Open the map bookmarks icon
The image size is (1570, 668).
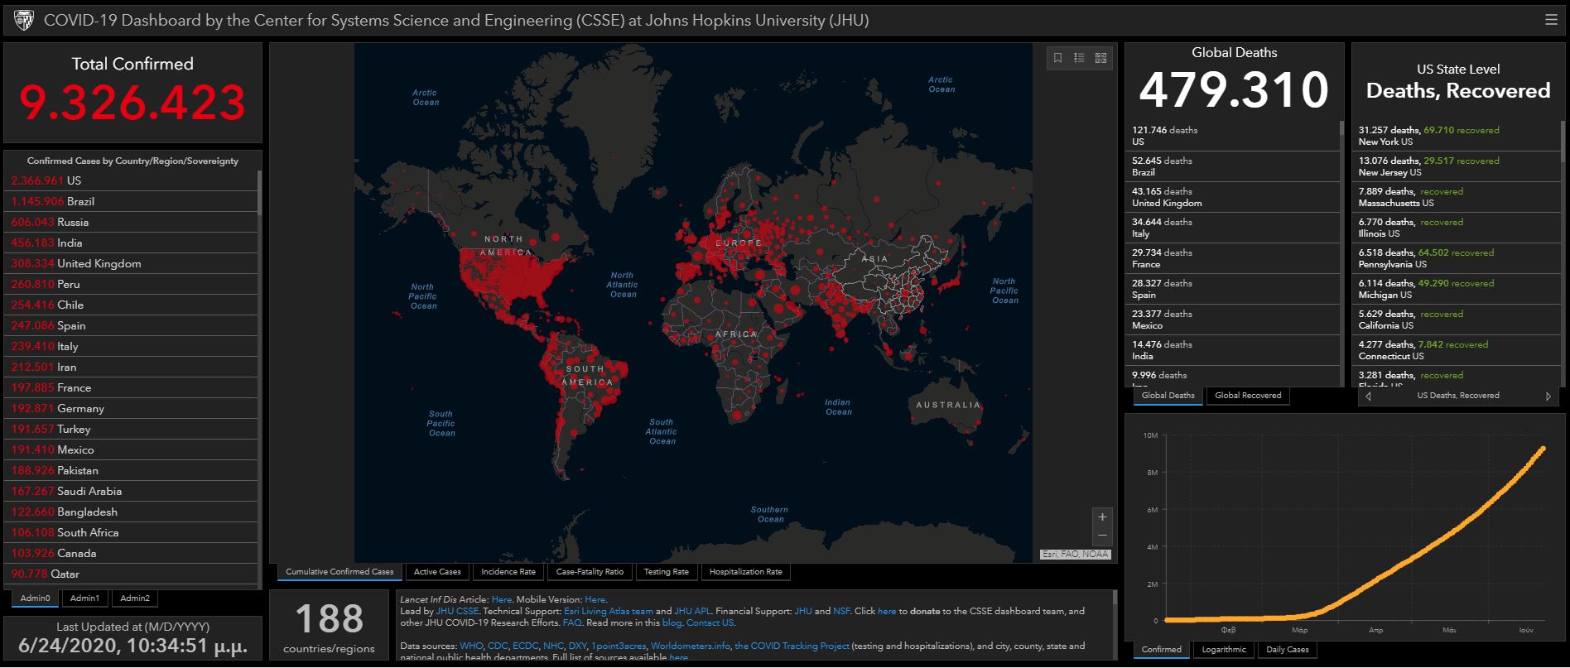[1057, 58]
